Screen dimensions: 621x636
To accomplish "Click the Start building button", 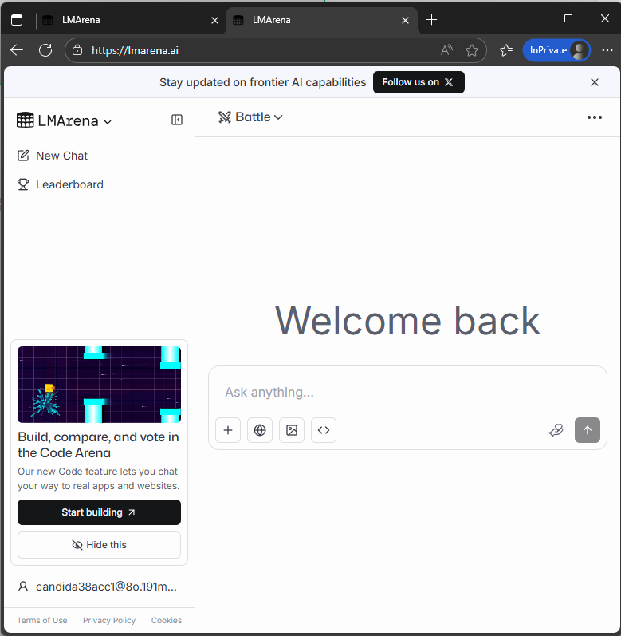I will (x=99, y=512).
